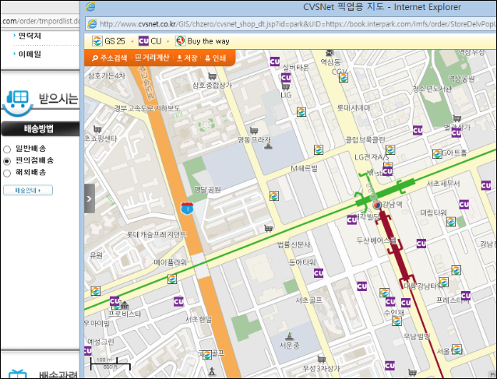Select 해외배송 delivery radio option
Screen dimensions: 497x379
pos(7,174)
